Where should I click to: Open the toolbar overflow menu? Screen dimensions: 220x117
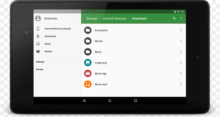(181, 18)
